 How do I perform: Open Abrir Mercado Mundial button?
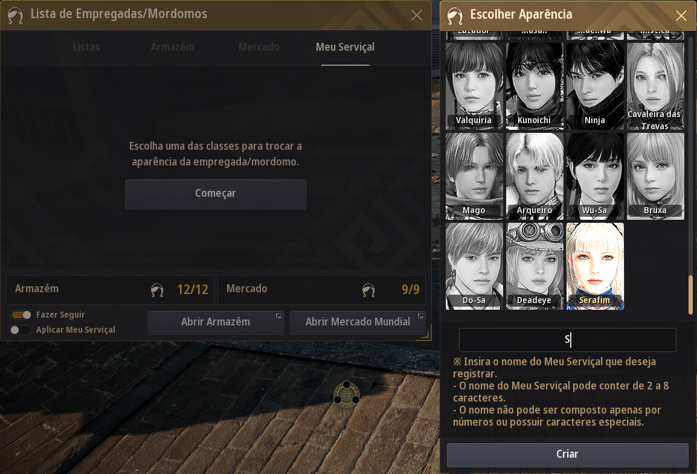pos(358,322)
